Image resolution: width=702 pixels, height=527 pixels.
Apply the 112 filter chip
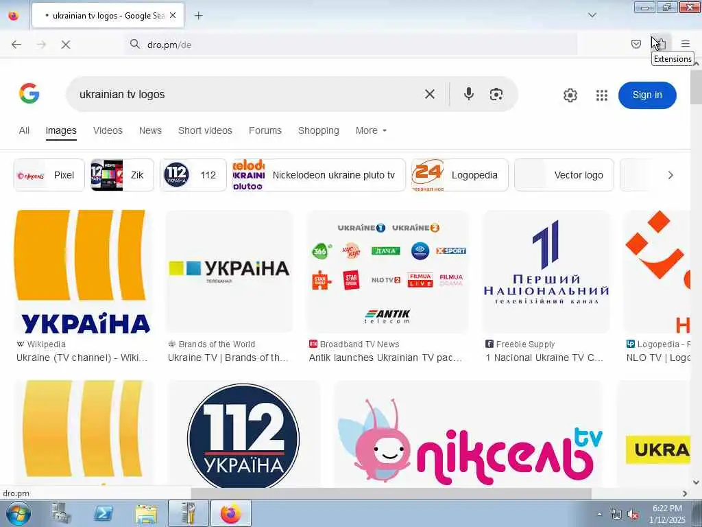(193, 175)
